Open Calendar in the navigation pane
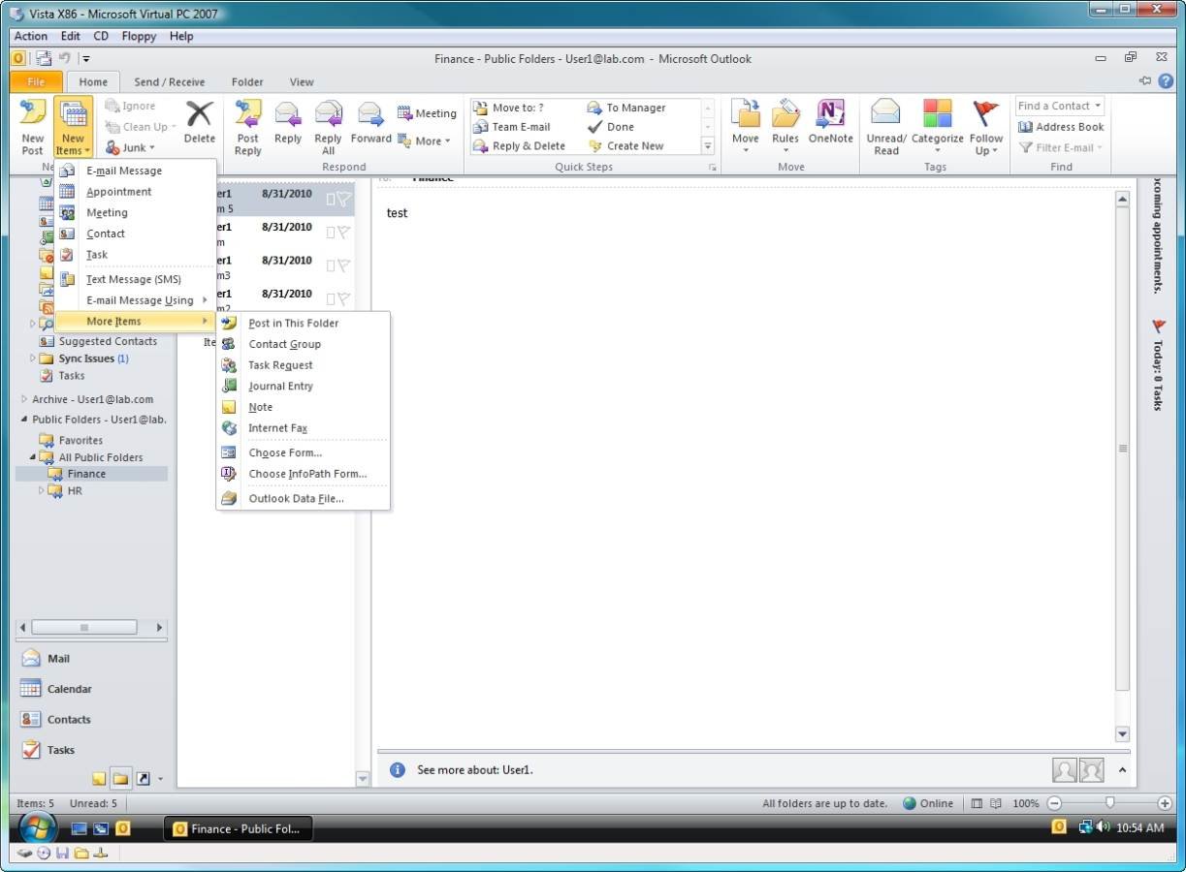 coord(69,689)
